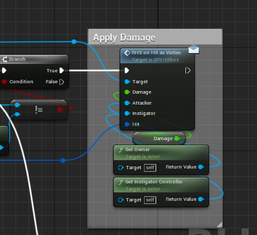Click the "Target is Actor" text under Get Owner

[x=143, y=157]
